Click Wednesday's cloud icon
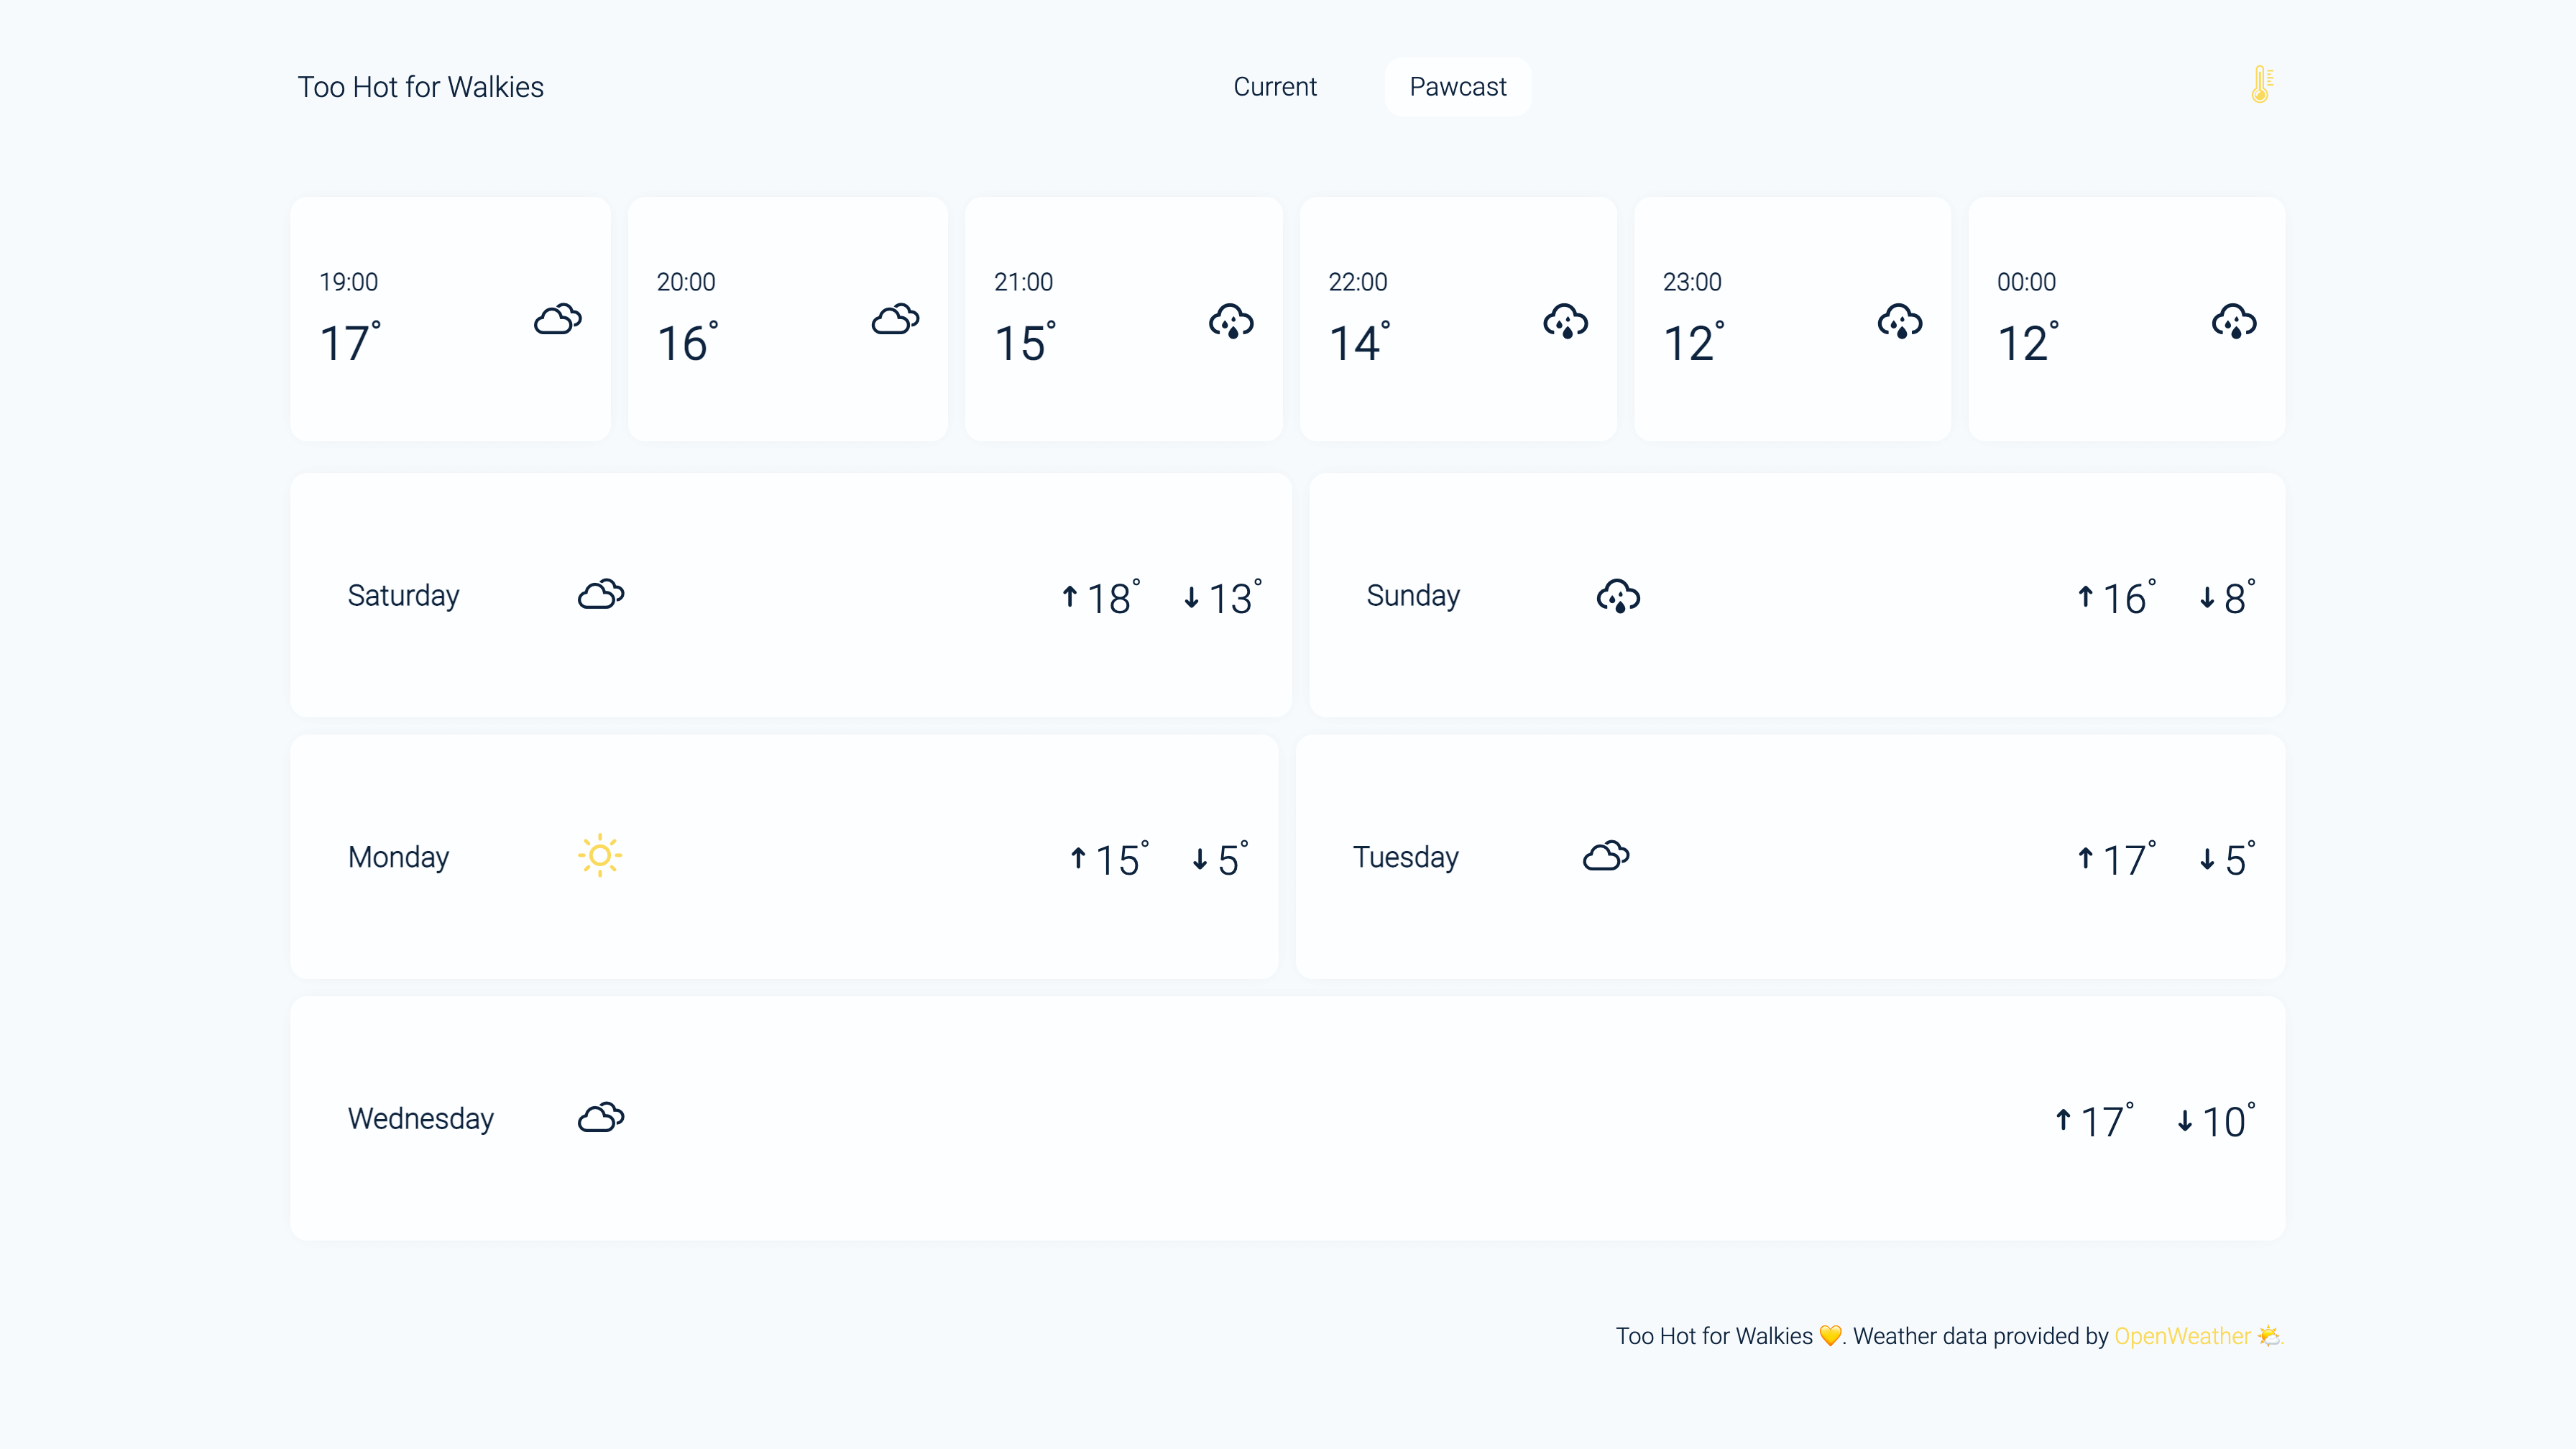 [x=601, y=1118]
